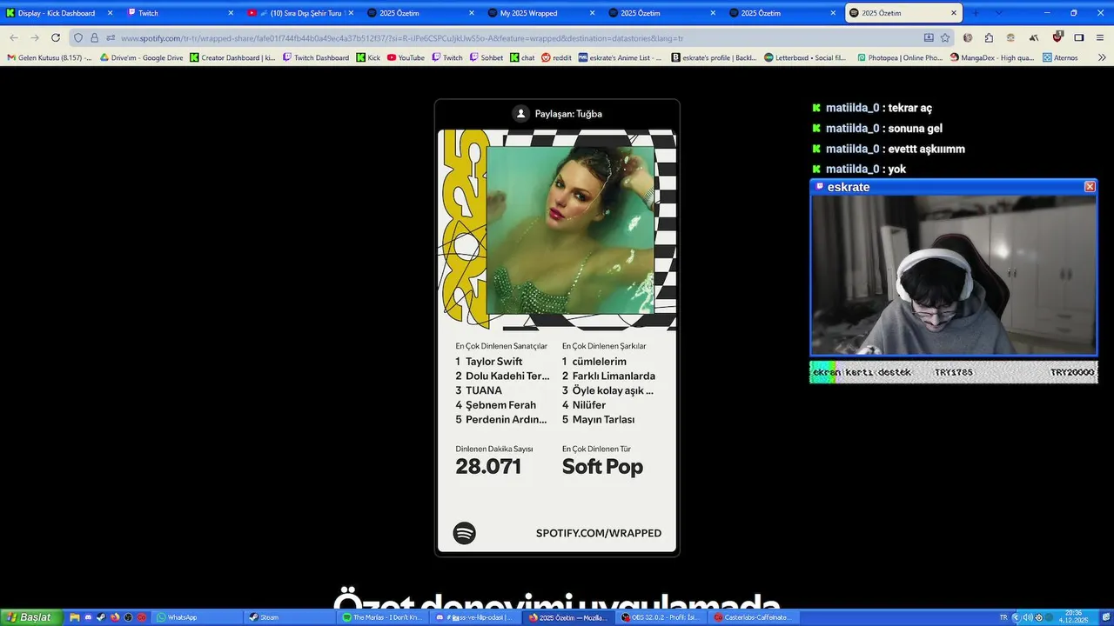Open the Letterboxd bookmark
The height and width of the screenshot is (626, 1114).
(805, 57)
